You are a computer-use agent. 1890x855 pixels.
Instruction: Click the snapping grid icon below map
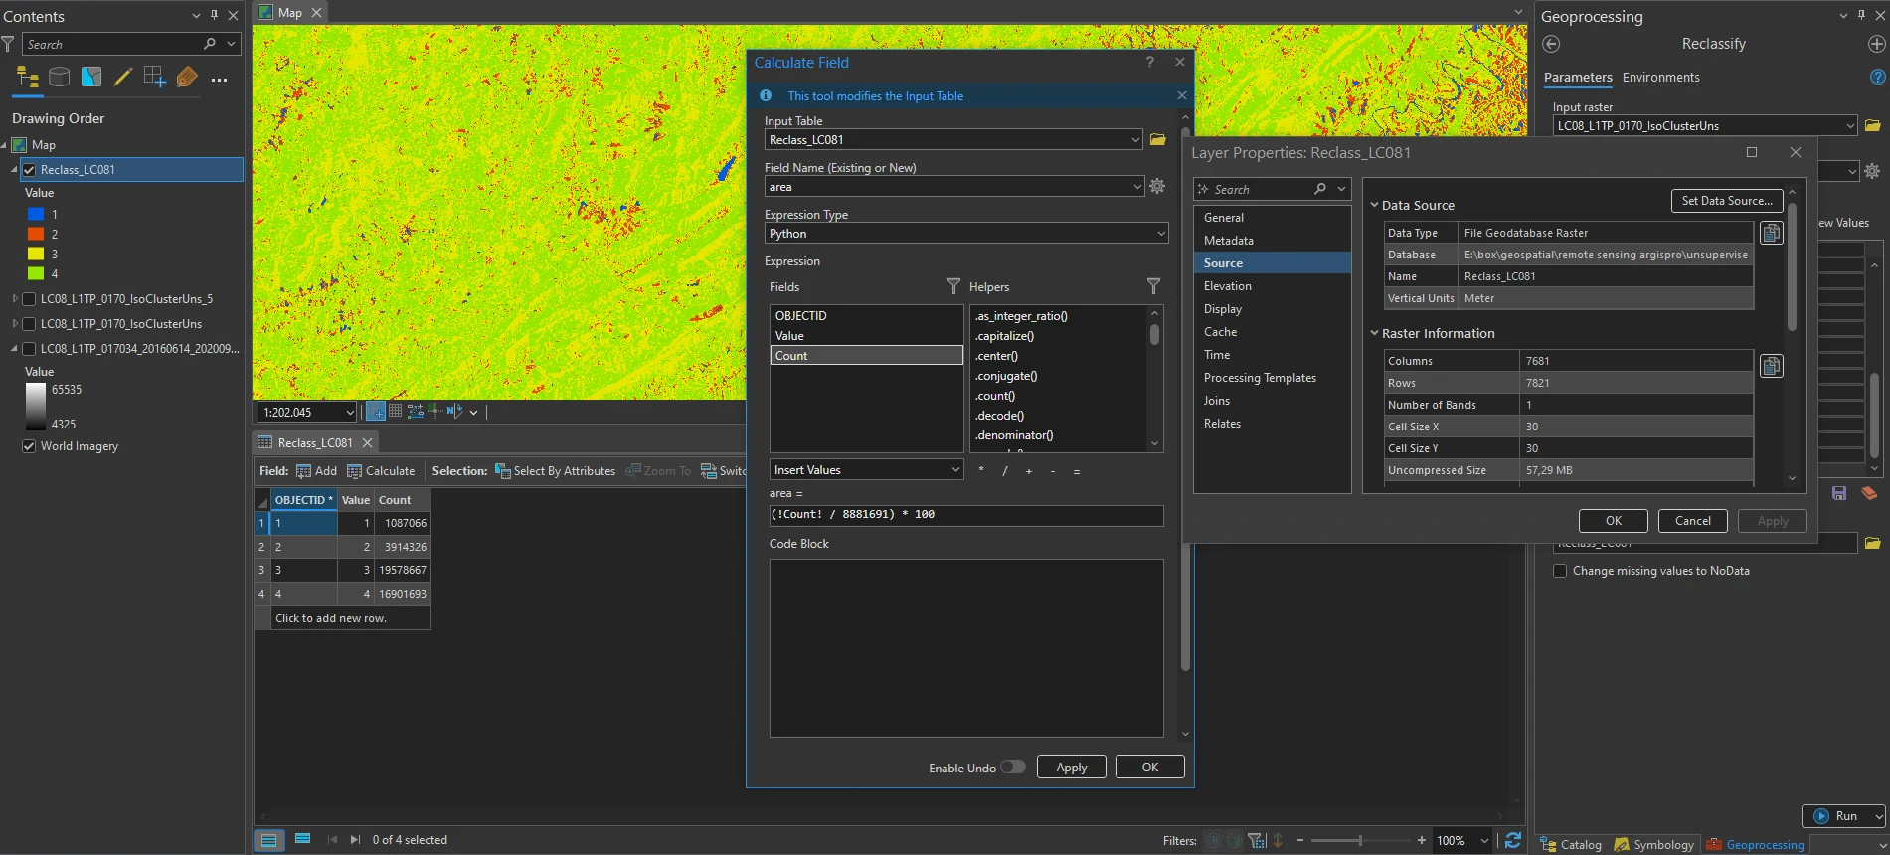point(376,411)
